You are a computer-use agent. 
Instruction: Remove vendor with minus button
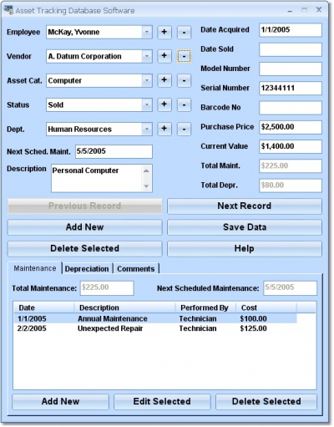click(184, 56)
